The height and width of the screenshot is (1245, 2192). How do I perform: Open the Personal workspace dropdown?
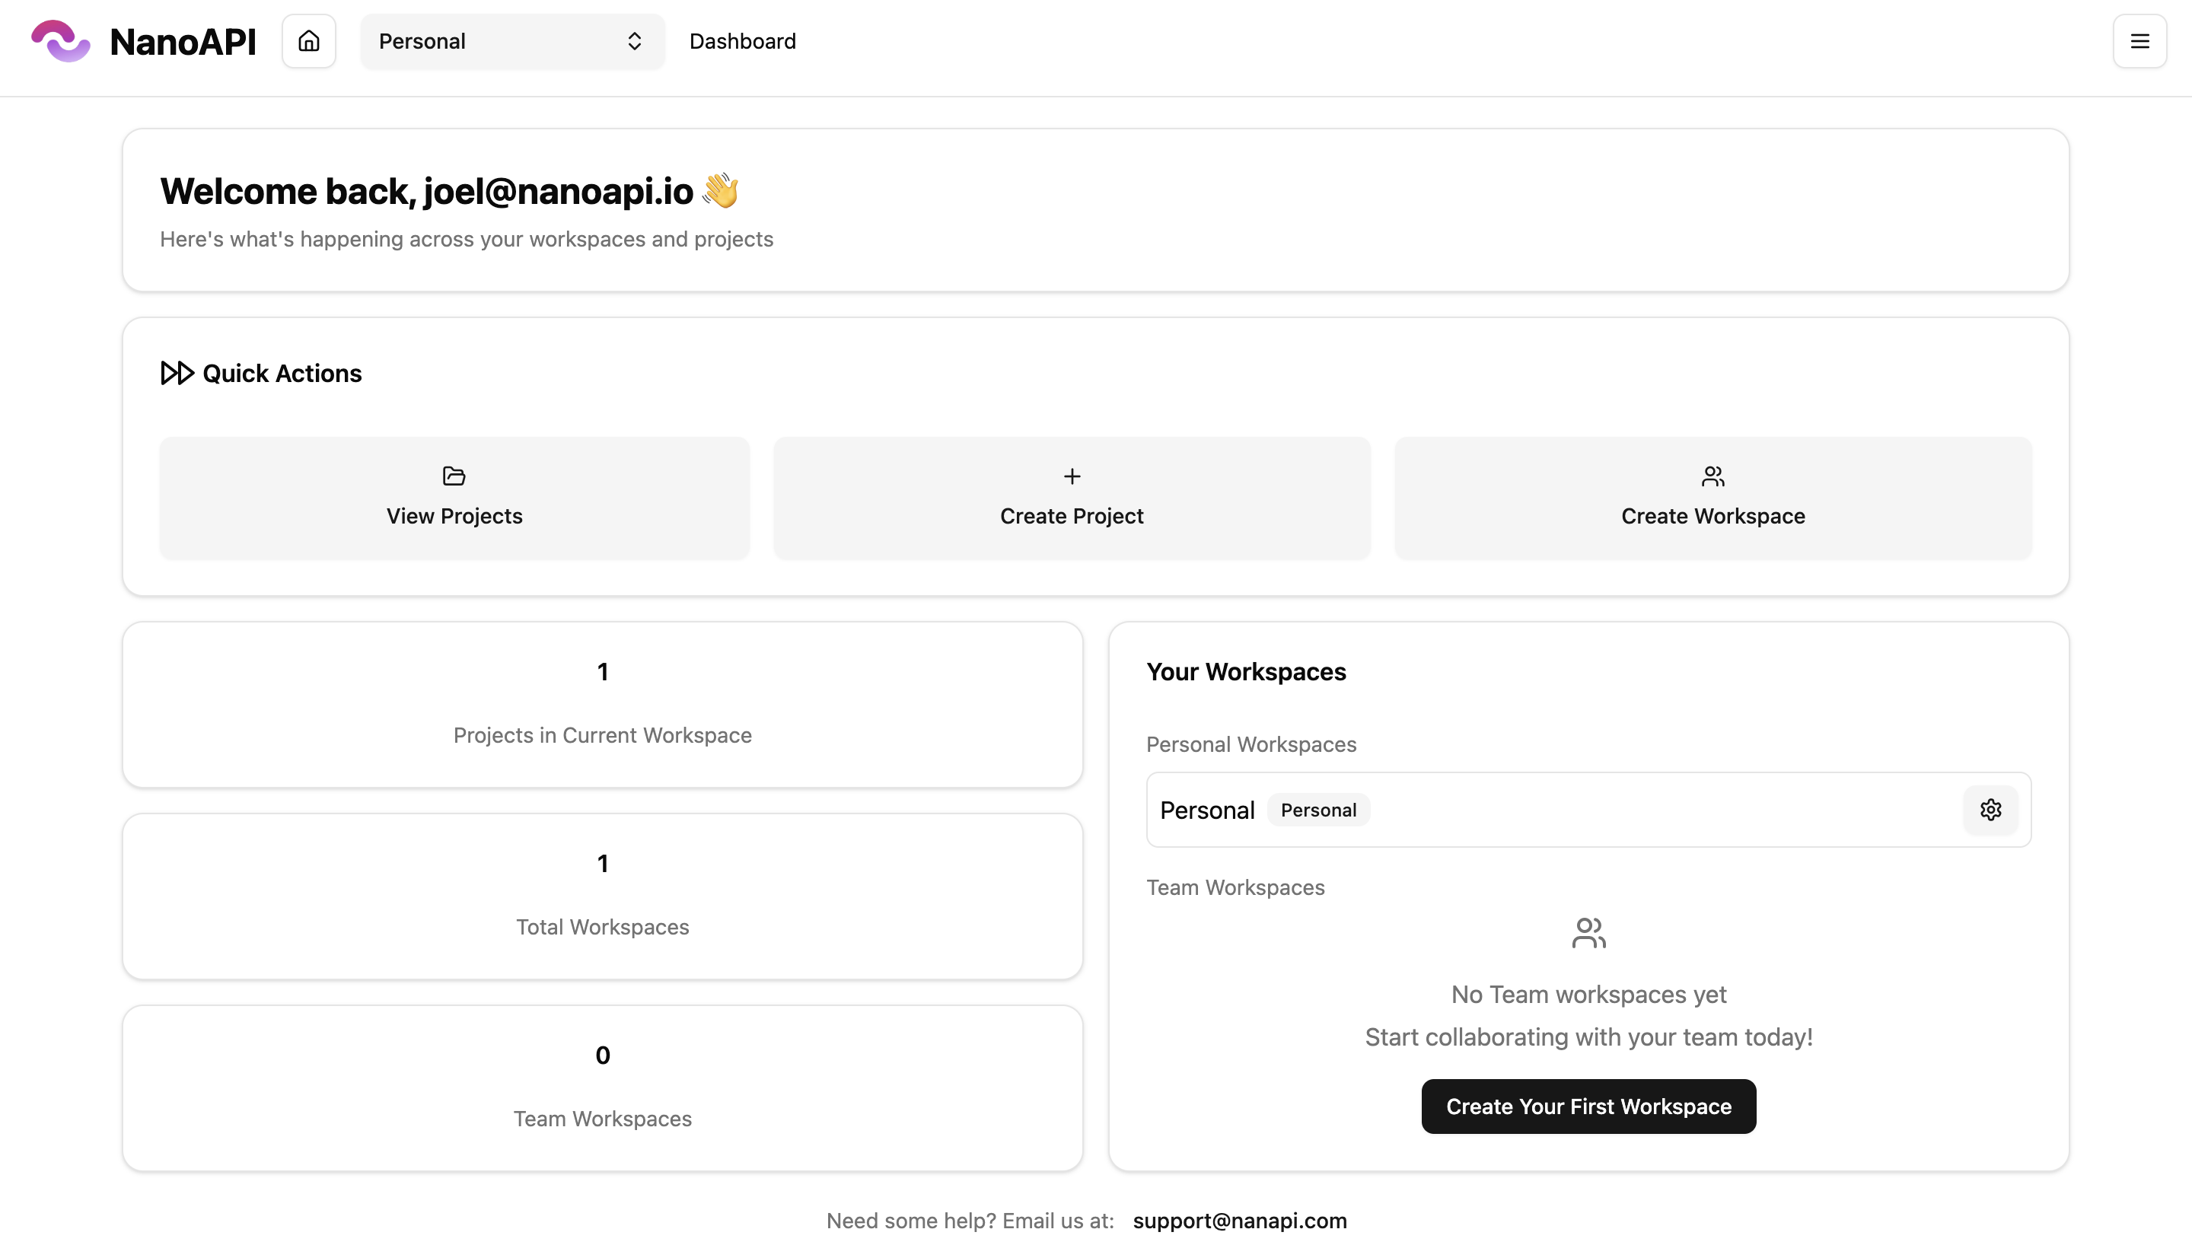[511, 40]
